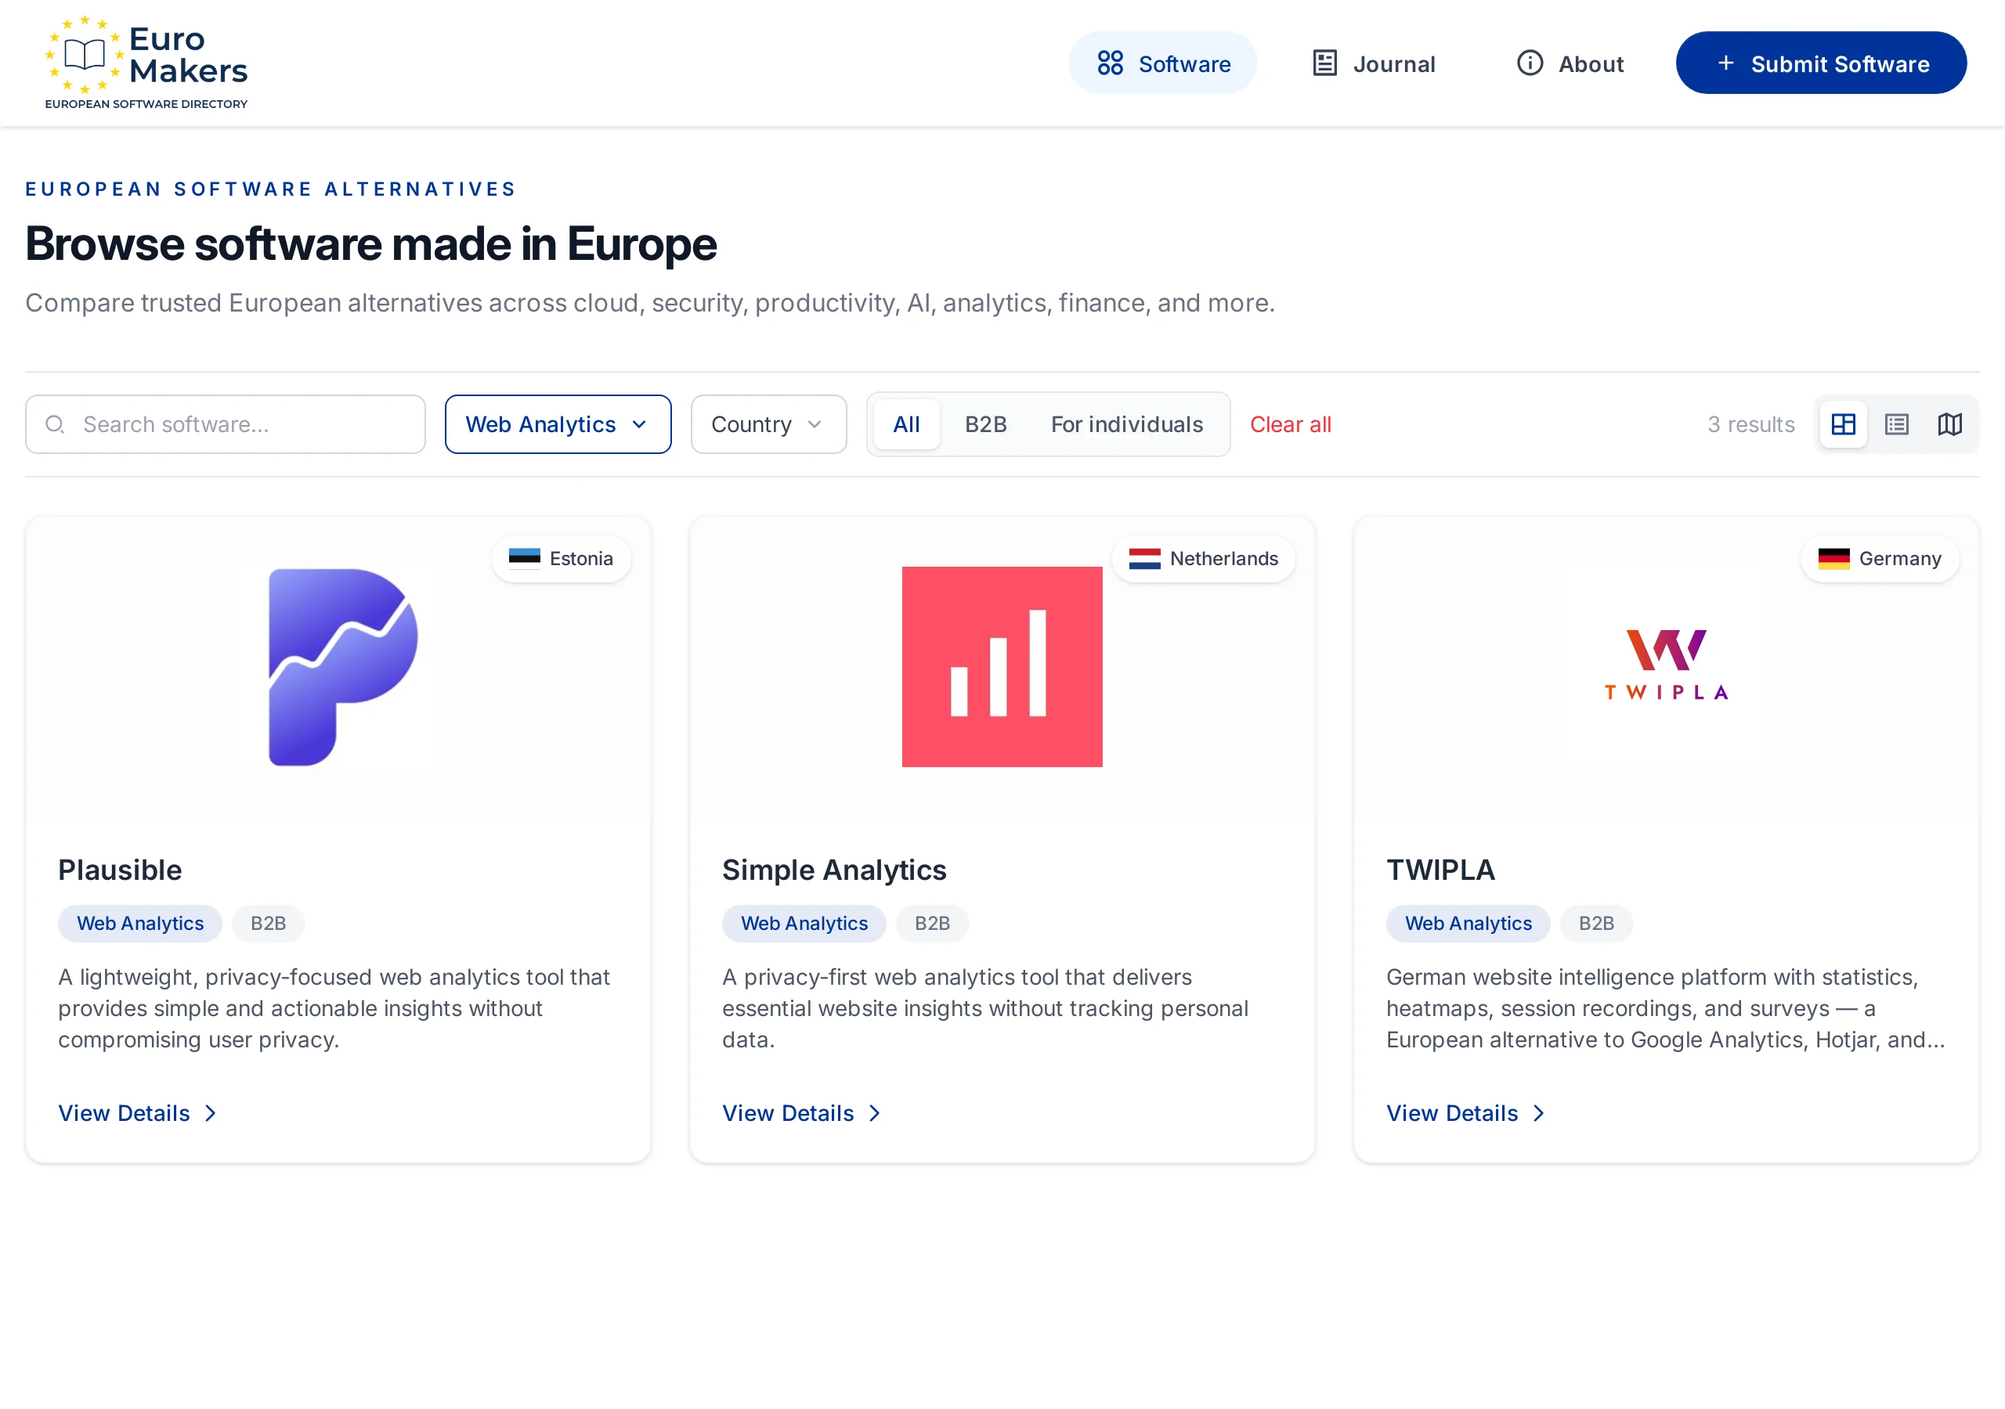Click Clear all filters
The image size is (2005, 1409).
coord(1290,424)
